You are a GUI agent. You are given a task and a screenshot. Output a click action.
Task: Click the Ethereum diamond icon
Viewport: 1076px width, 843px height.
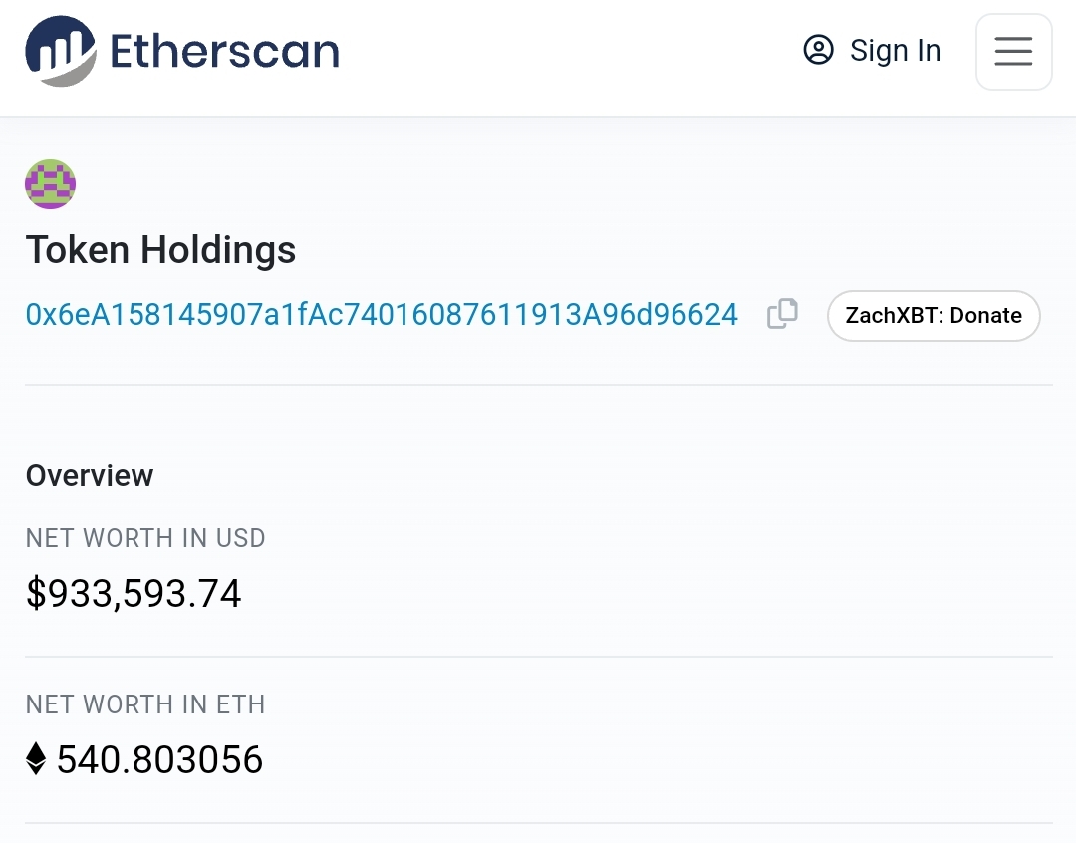pos(36,759)
